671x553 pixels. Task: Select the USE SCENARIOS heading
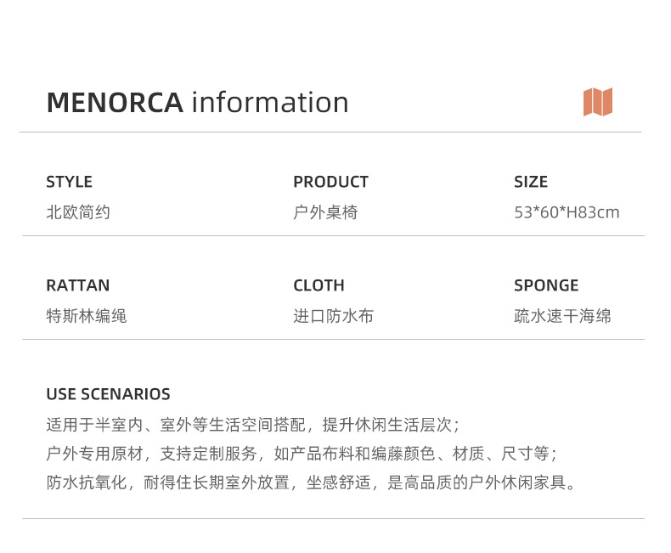(x=108, y=394)
